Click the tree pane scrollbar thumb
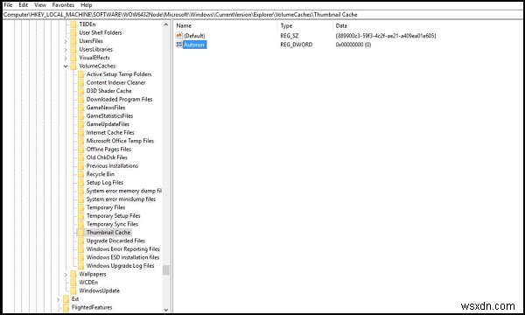525x315 pixels. click(166, 270)
